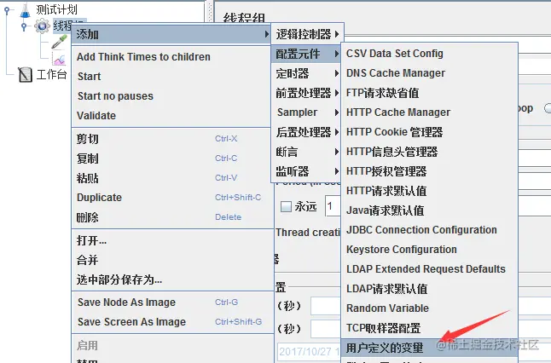
Task: Expand the 定时器 submenu
Action: (x=307, y=73)
